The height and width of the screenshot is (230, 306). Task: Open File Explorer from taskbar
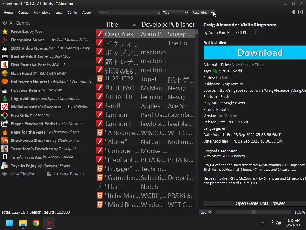pos(23,223)
